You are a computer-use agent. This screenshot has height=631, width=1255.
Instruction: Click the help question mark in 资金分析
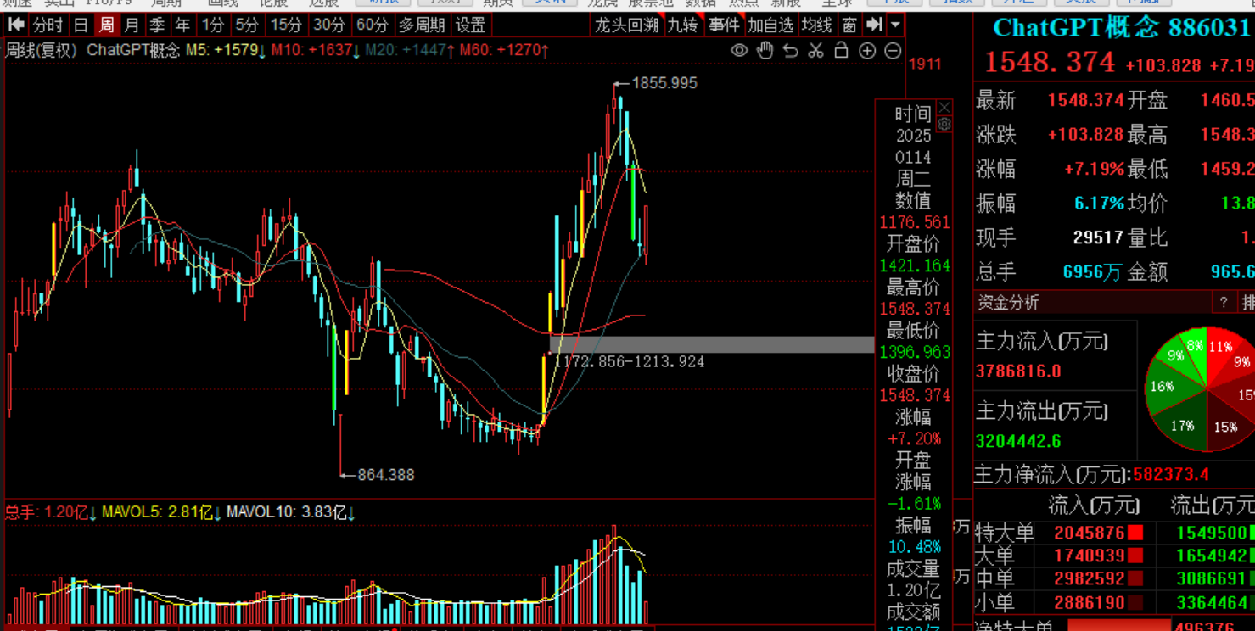coord(1224,303)
